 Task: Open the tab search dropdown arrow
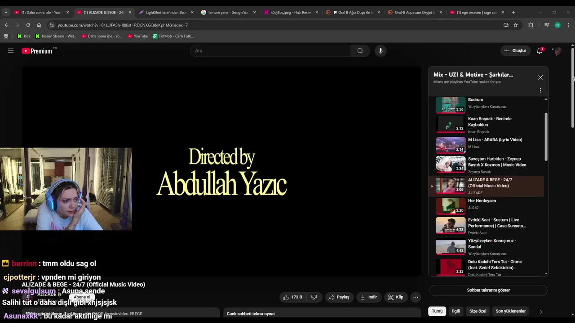(x=6, y=13)
